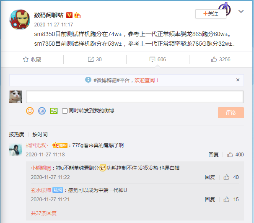
Task: Click post text line starting sm7350
Action: [135, 44]
